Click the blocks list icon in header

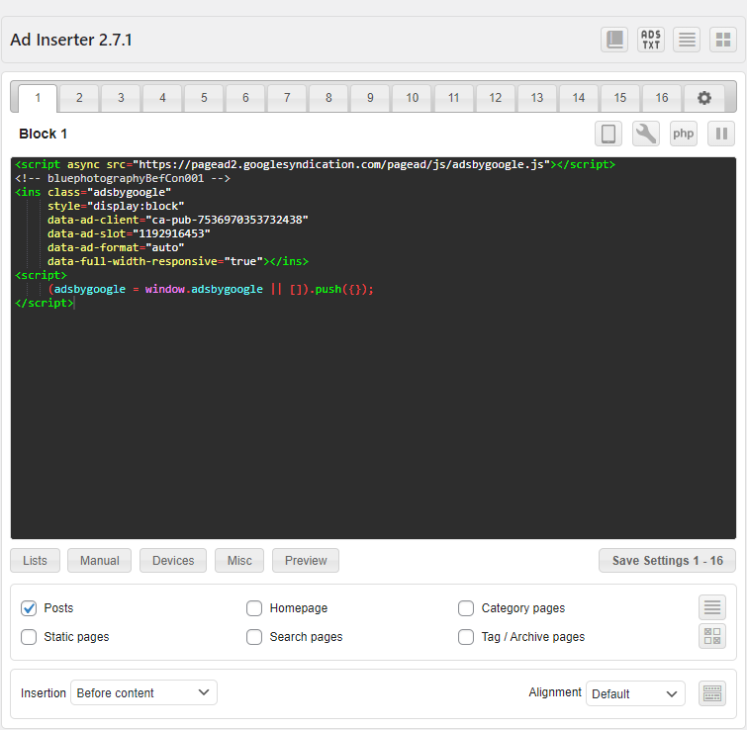(687, 40)
